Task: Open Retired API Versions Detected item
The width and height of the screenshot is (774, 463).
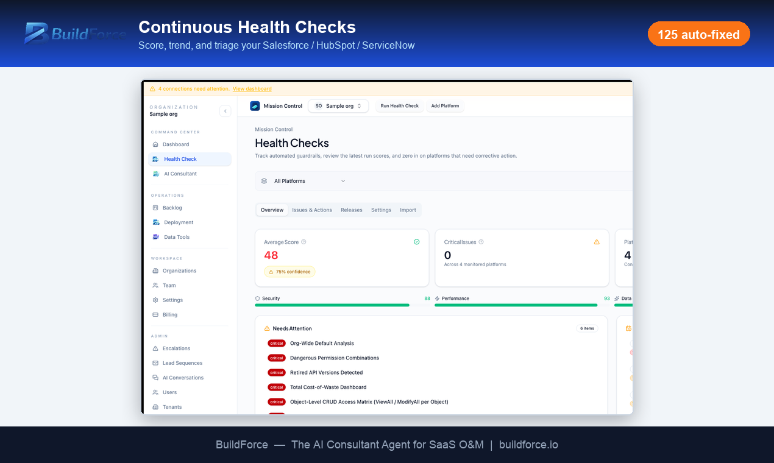Action: (x=326, y=373)
